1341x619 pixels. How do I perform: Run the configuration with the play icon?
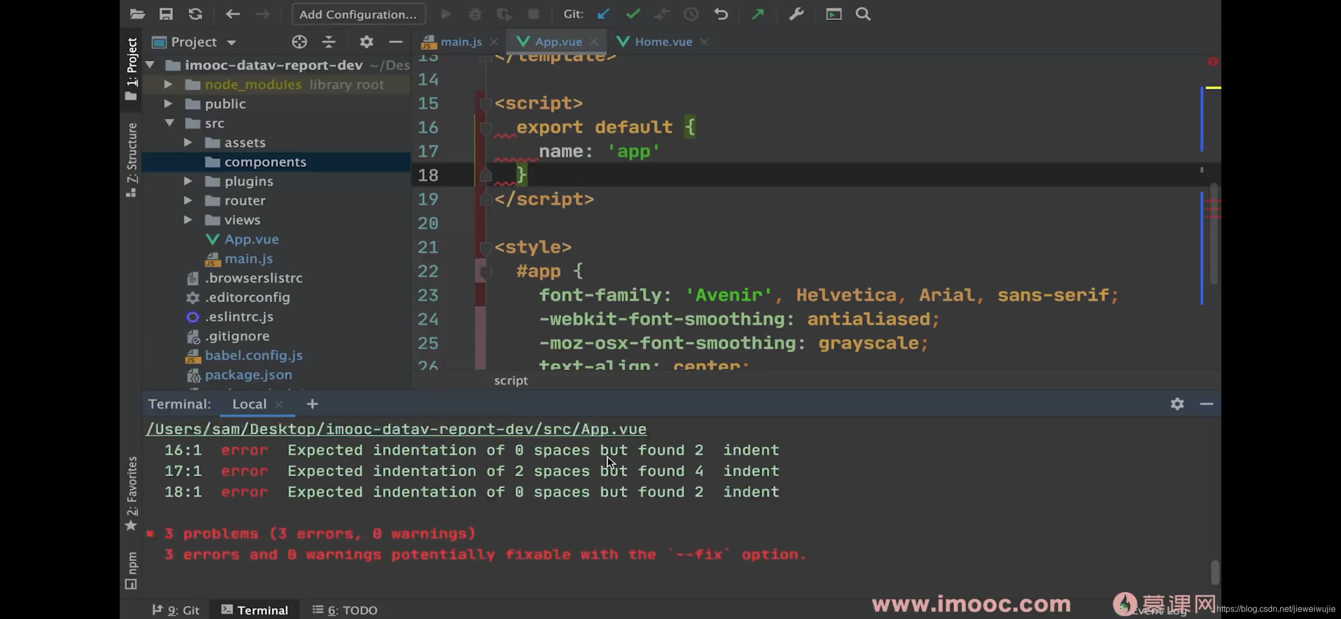[446, 14]
